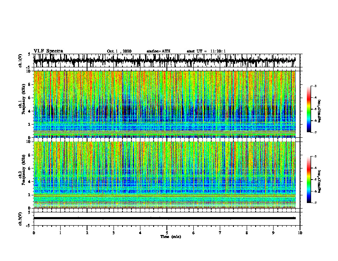Click the "Time (min)" axis label
Viewport: 338px width, 261px height.
pos(171,237)
